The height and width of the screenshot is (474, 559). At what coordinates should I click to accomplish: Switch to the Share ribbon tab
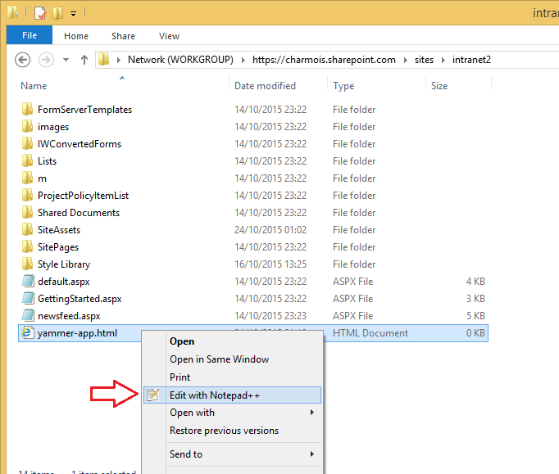[123, 36]
